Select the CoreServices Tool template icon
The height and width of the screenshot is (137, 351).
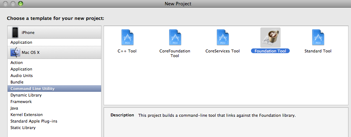tap(222, 38)
